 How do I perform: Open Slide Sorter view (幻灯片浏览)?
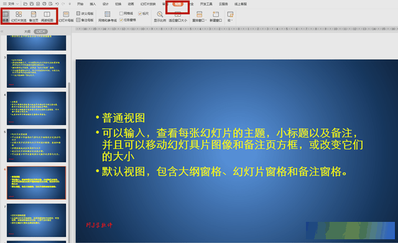(19, 16)
